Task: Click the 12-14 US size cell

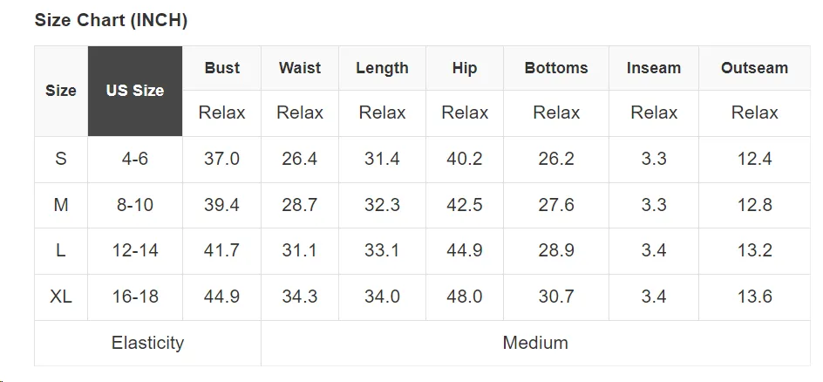Action: (x=135, y=251)
